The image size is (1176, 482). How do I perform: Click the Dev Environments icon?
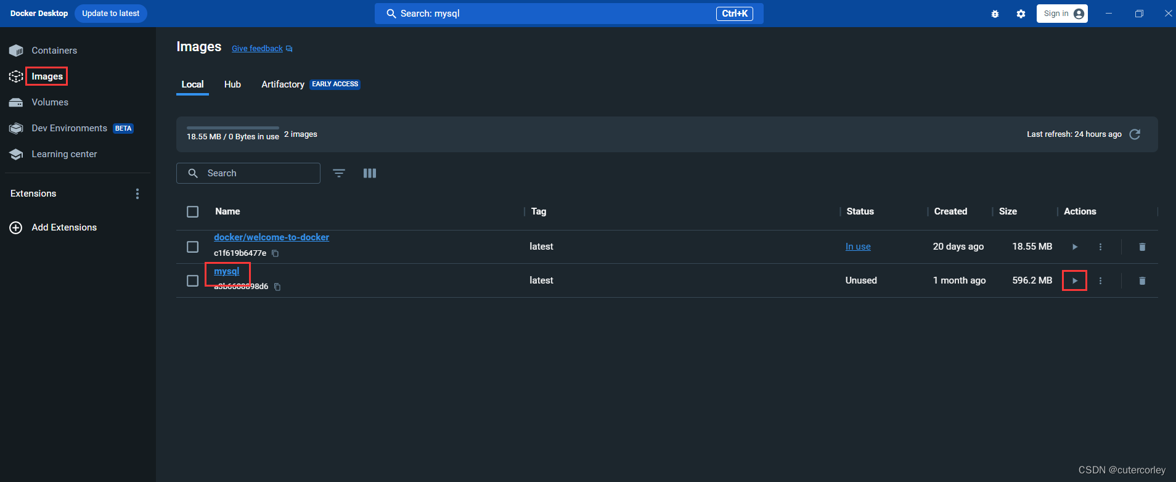coord(16,128)
